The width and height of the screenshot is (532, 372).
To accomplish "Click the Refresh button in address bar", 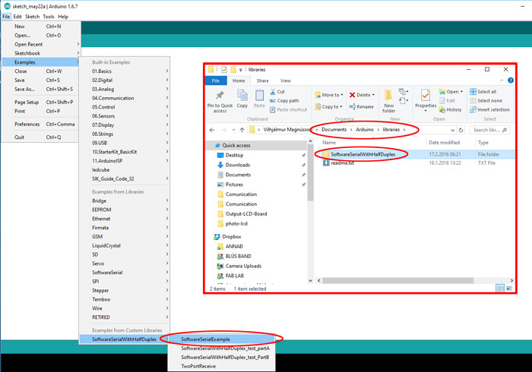I will 461,130.
